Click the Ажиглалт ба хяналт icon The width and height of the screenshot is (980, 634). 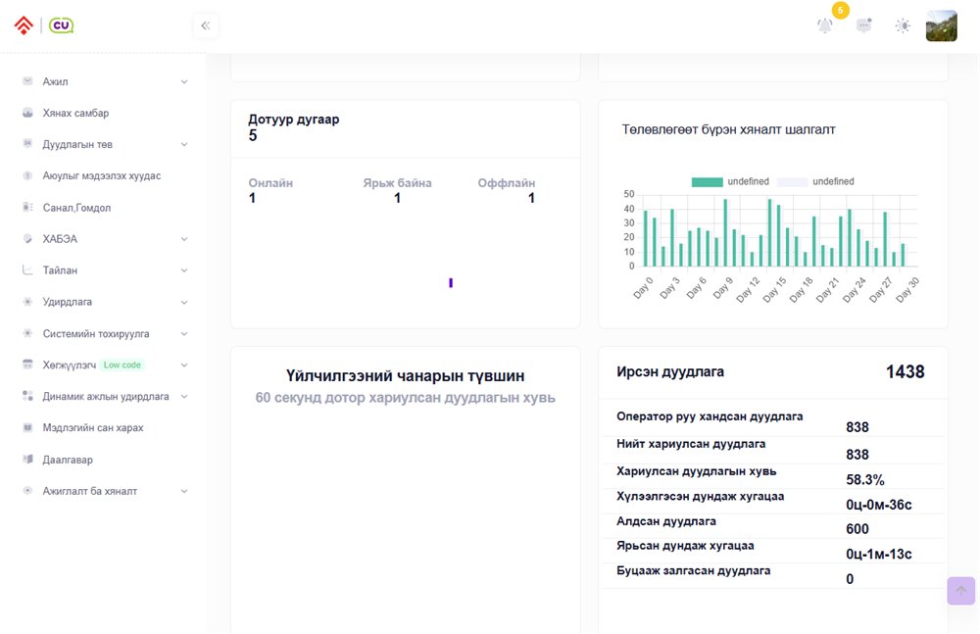pos(27,491)
